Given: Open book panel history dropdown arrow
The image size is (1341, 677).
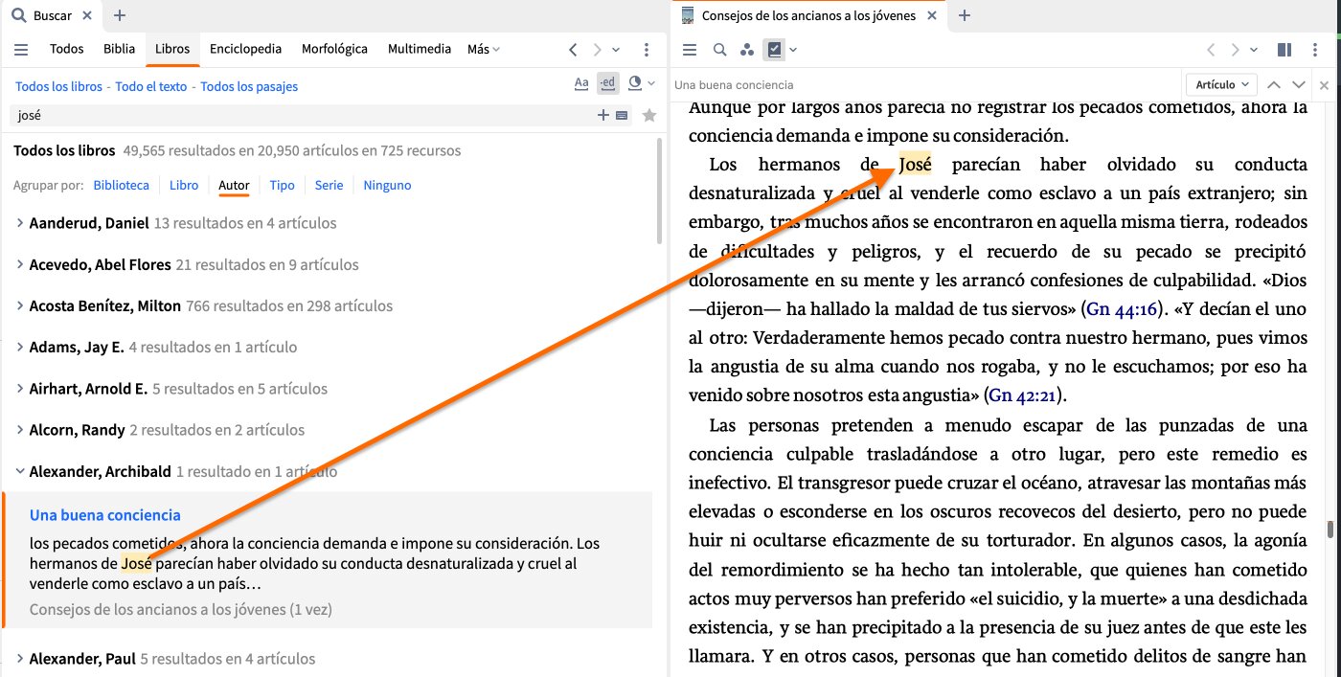Looking at the screenshot, I should click(x=1254, y=50).
